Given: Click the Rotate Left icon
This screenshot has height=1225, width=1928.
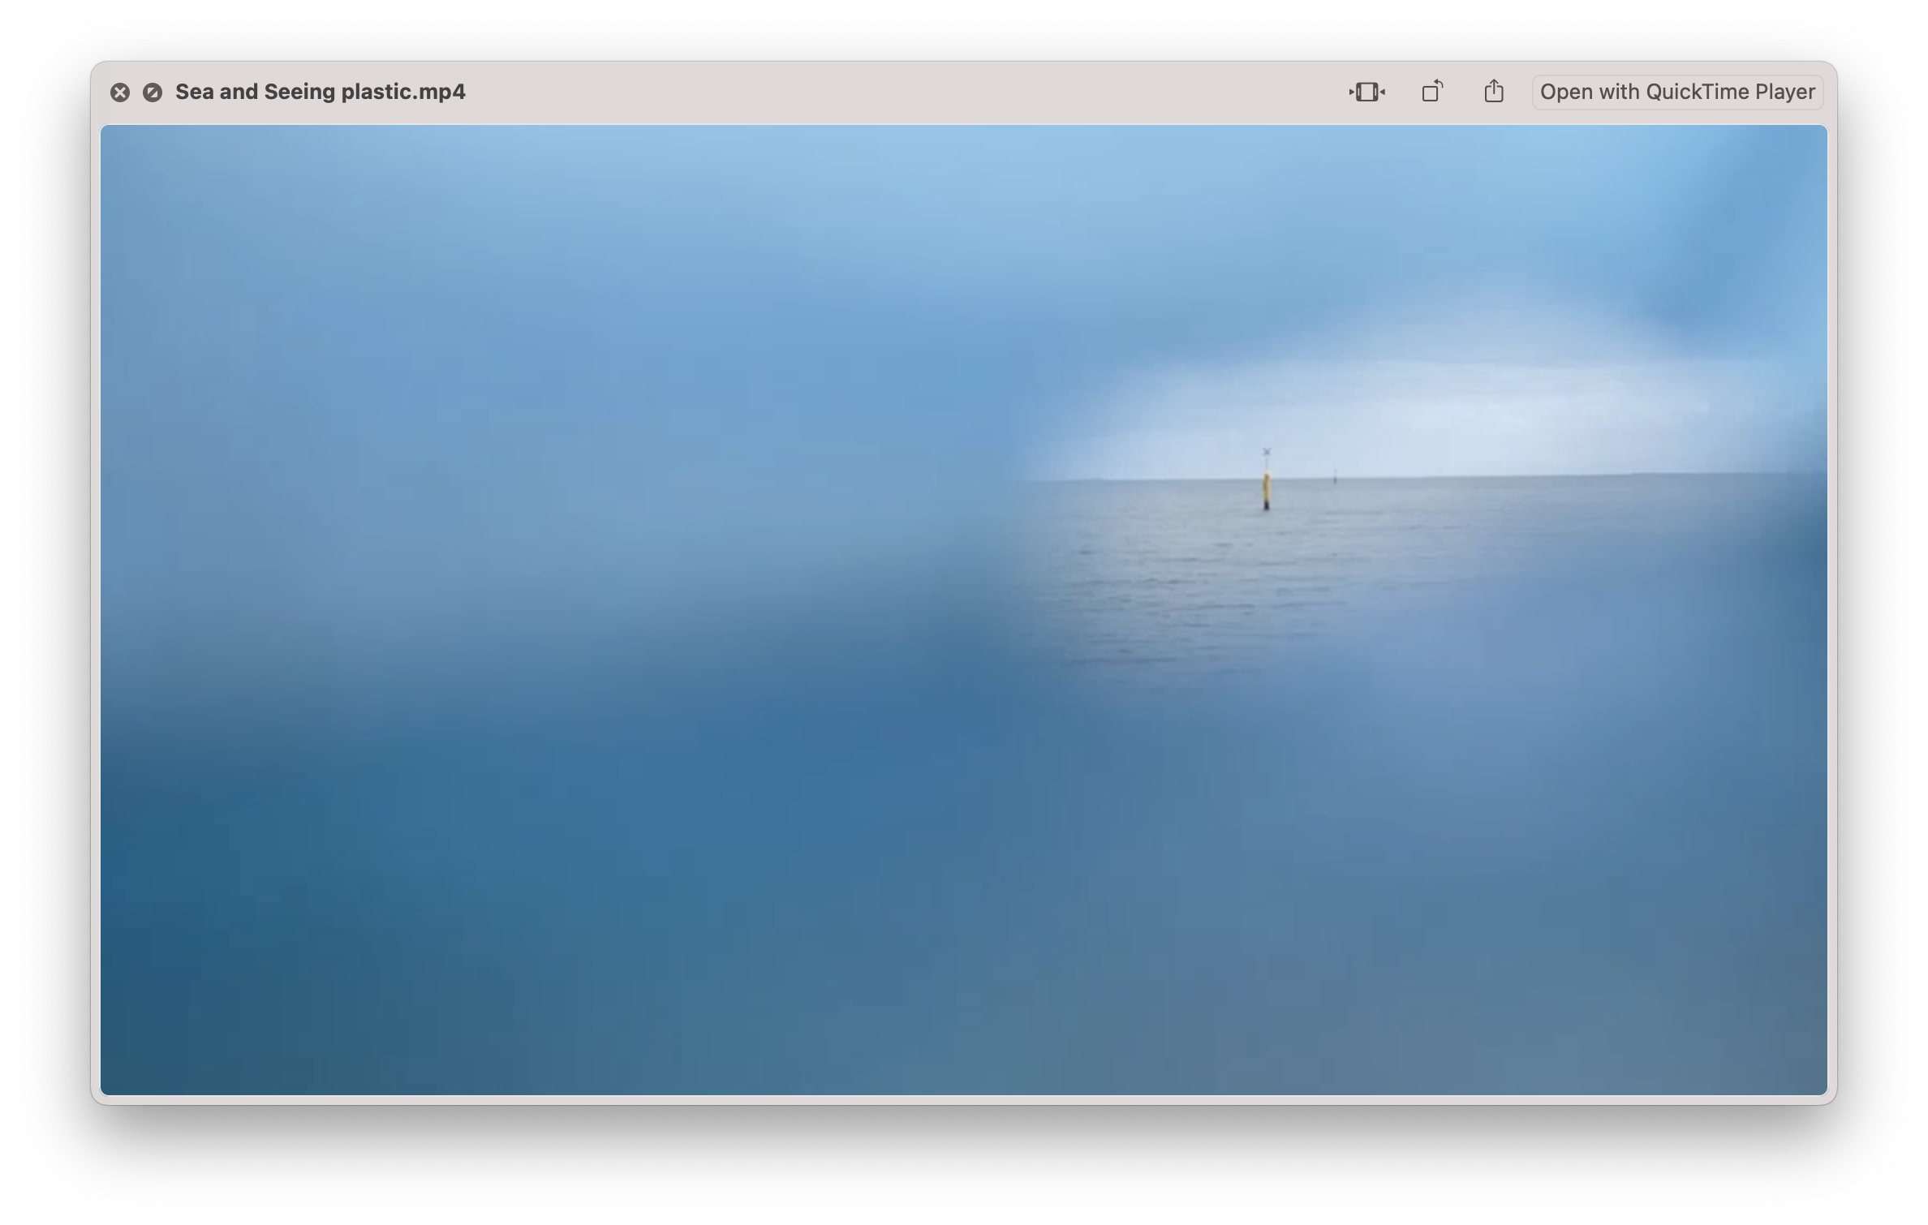Looking at the screenshot, I should (1432, 92).
